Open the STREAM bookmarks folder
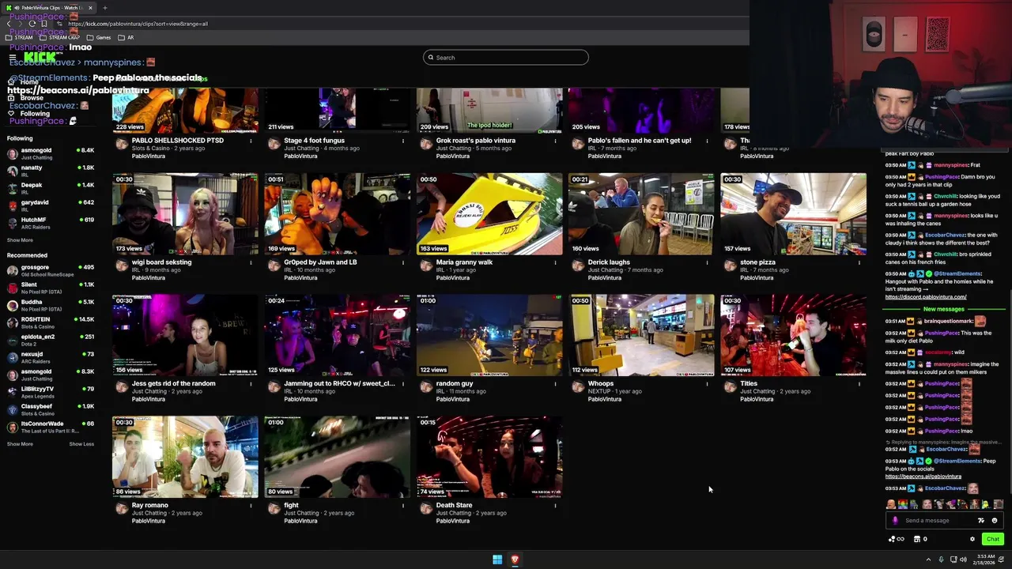The image size is (1012, 569). tap(19, 37)
